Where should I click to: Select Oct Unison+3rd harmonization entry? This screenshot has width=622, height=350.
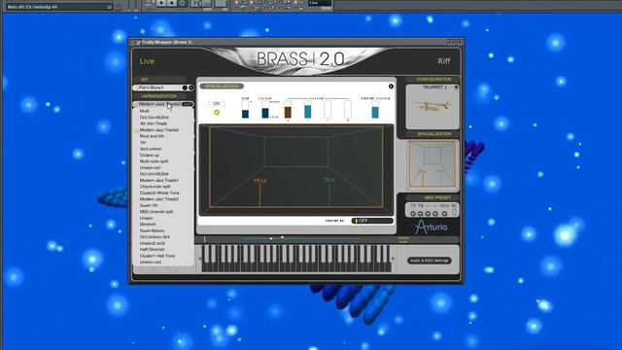[x=155, y=237]
